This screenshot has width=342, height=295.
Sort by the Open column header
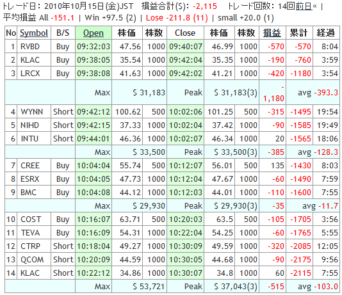(94, 33)
